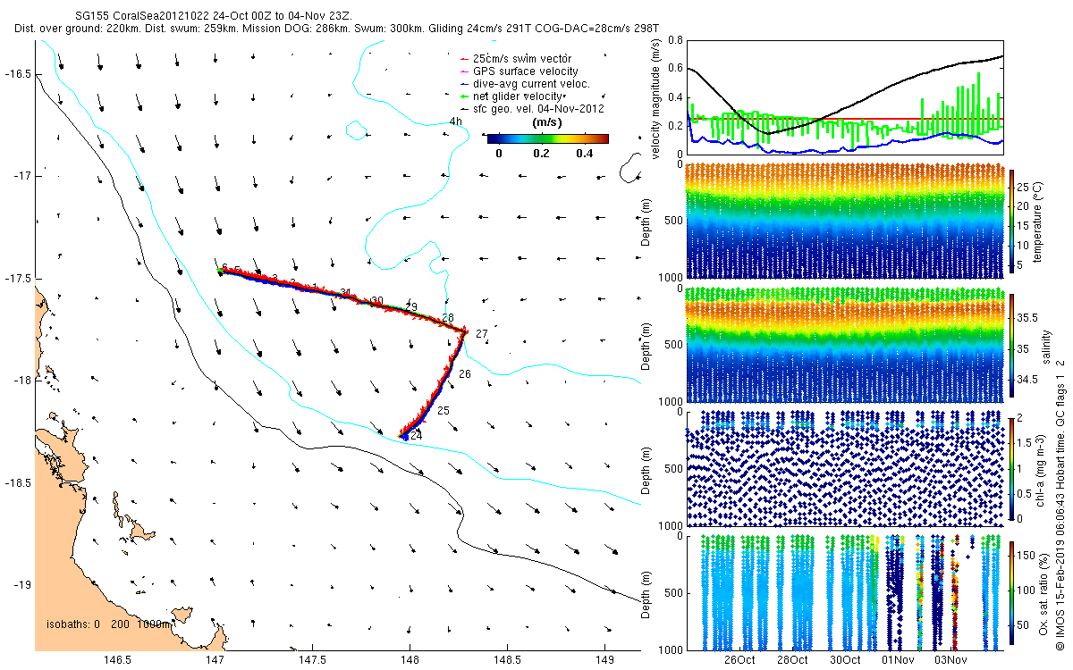Click the 'temperature (°C)' color bar label
The width and height of the screenshot is (1073, 670).
(1039, 220)
